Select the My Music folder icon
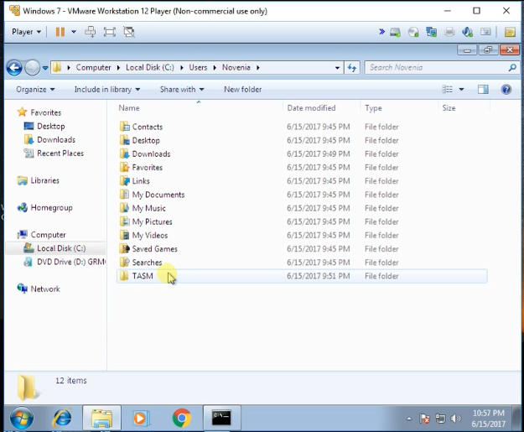The width and height of the screenshot is (524, 432). pyautogui.click(x=124, y=208)
